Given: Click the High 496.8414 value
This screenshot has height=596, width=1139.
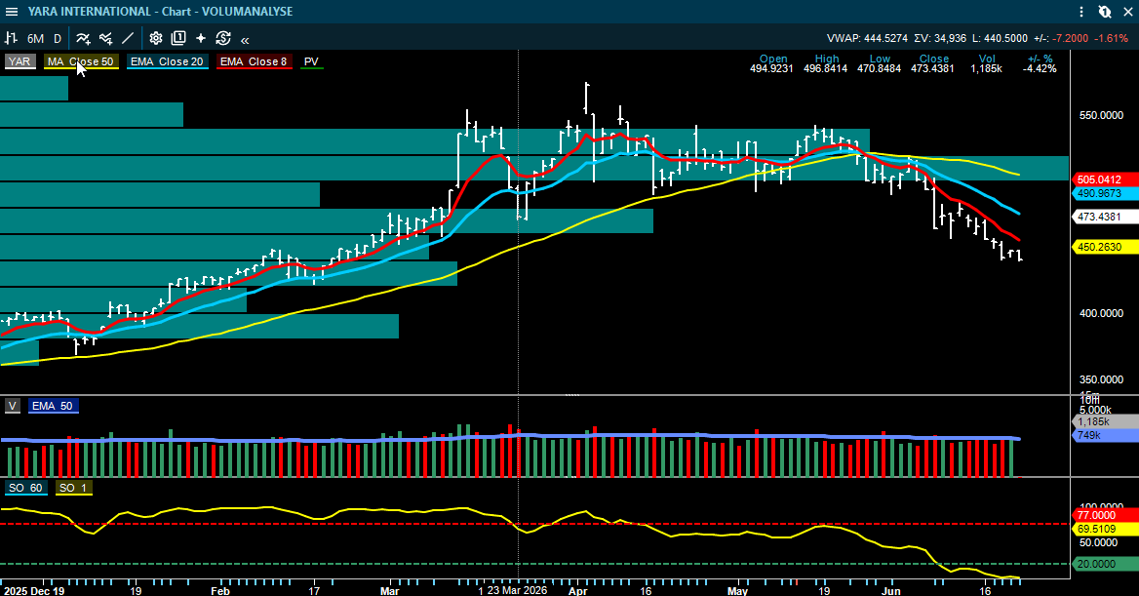Looking at the screenshot, I should pos(825,69).
